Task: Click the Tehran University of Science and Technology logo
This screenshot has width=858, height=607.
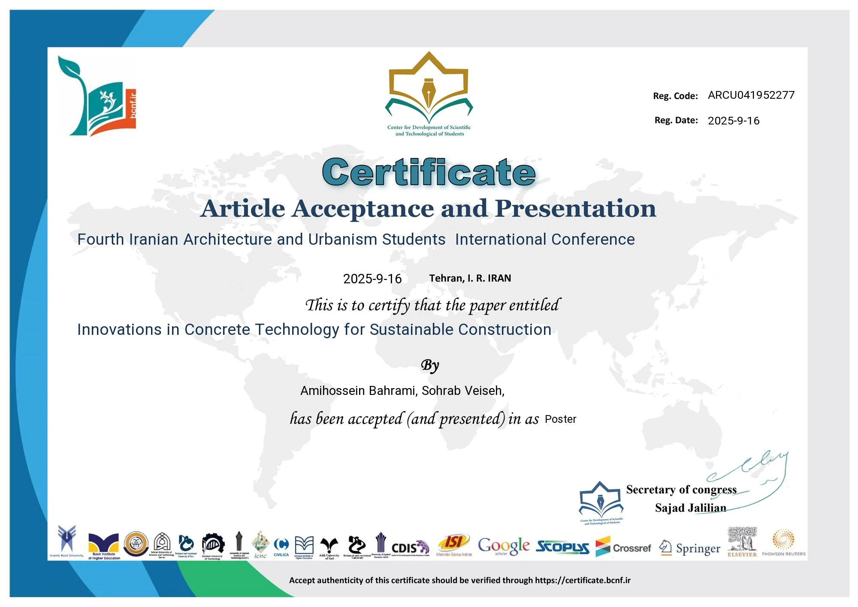Action: point(162,545)
